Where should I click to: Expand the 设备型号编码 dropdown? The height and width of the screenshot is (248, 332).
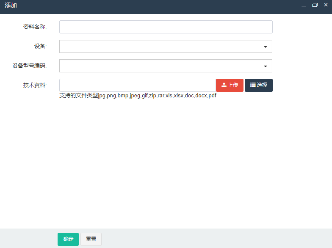[x=166, y=66]
